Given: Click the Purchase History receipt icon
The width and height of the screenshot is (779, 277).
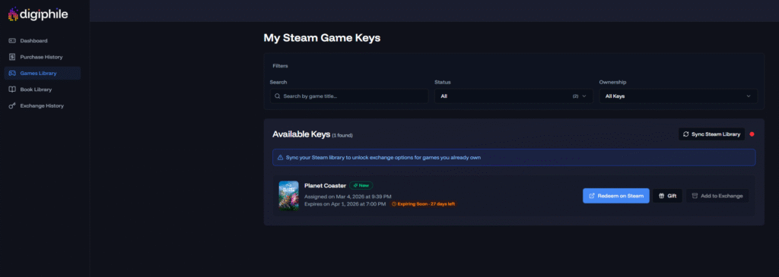Looking at the screenshot, I should (x=12, y=57).
